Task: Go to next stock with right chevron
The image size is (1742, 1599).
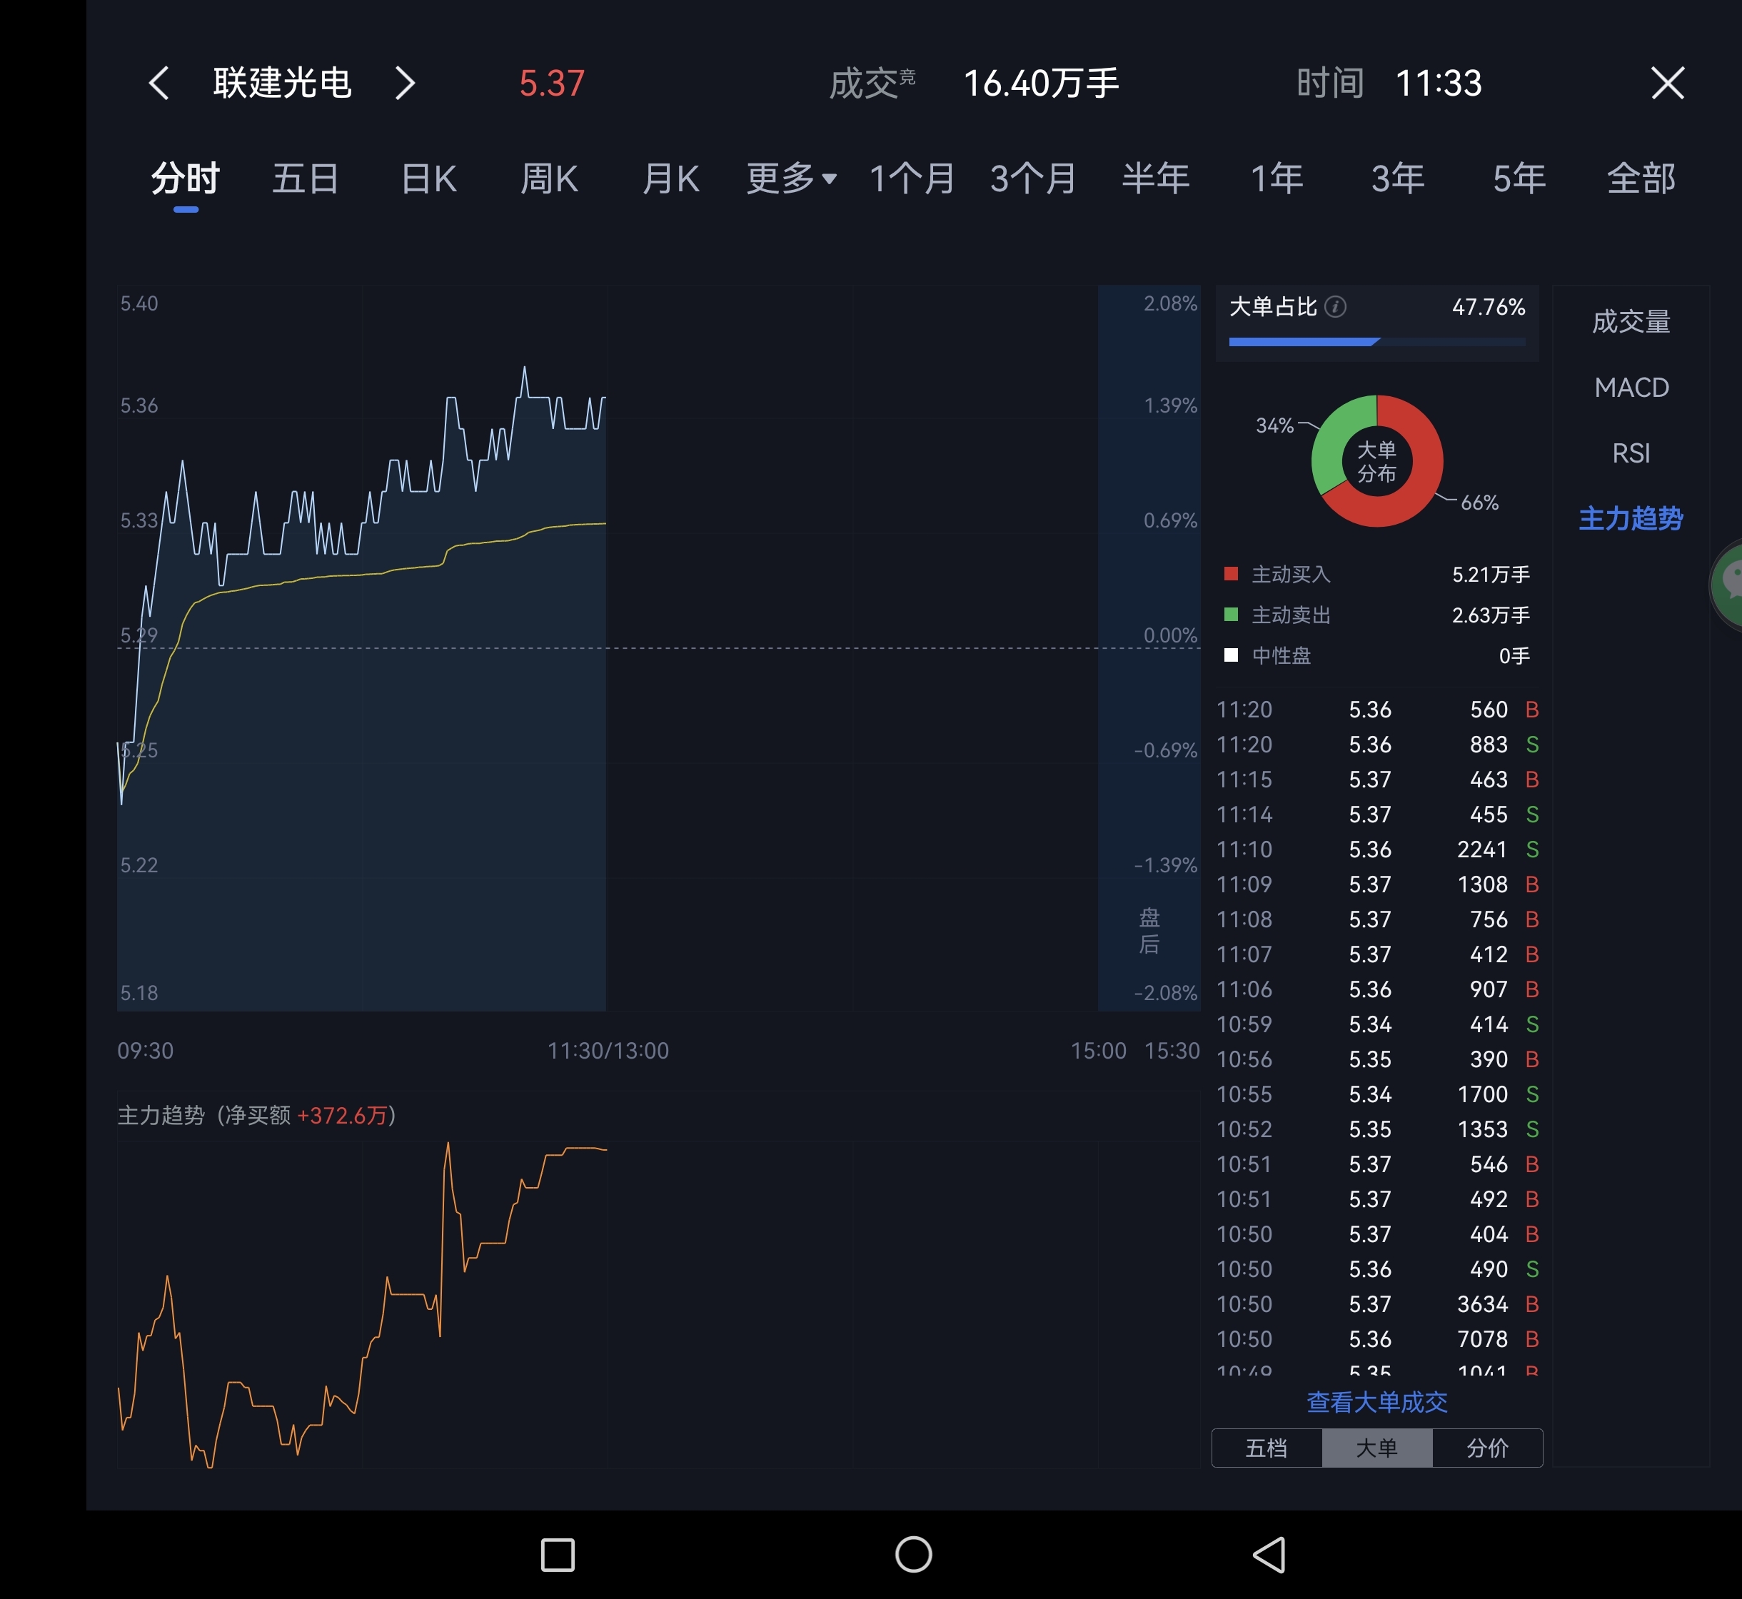Action: 405,84
